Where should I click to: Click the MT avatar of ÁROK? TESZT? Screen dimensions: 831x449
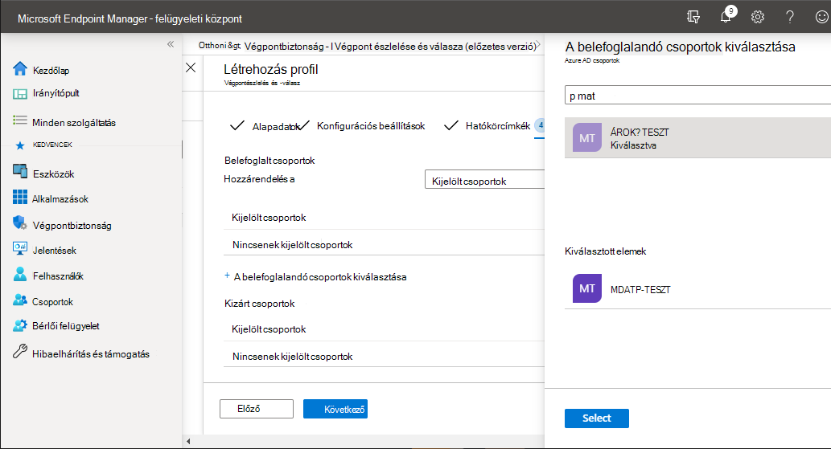(x=587, y=137)
